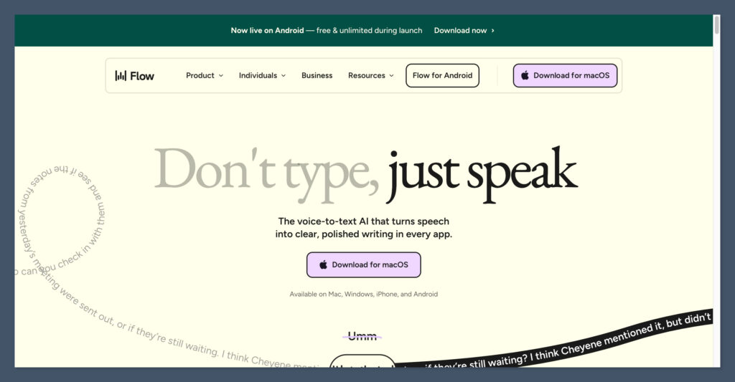The height and width of the screenshot is (382, 735).
Task: Click the Apple icon in the navbar download button
Action: (525, 75)
